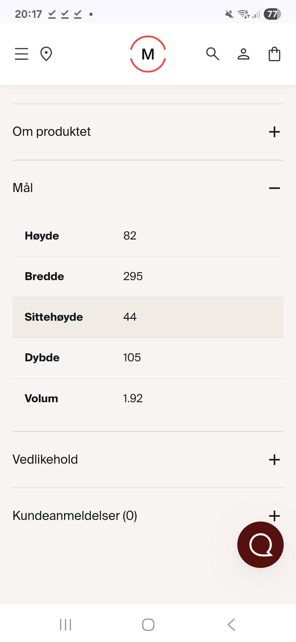Tap the Mål section heading

(x=23, y=188)
